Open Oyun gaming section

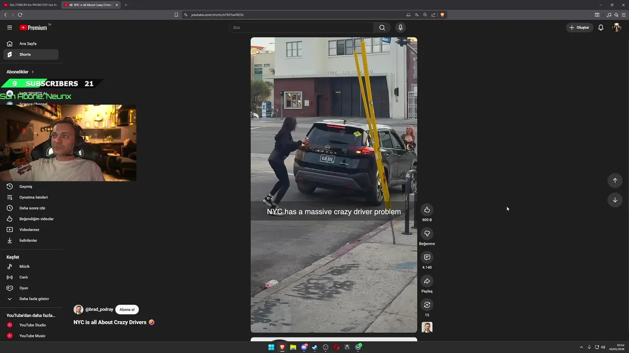tap(31, 288)
